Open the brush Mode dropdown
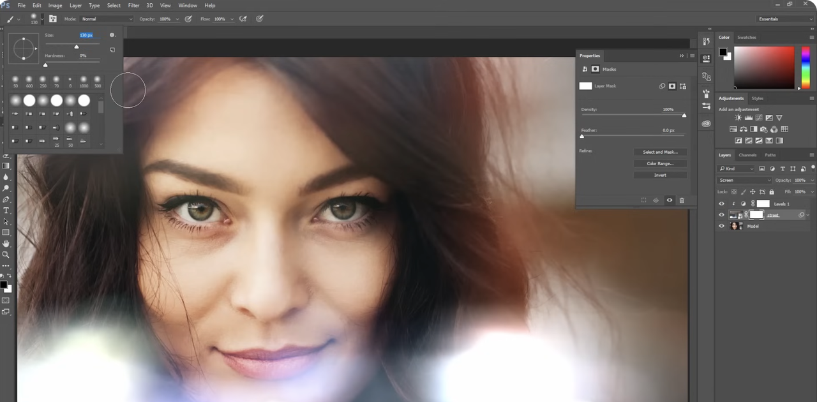This screenshot has width=817, height=402. coord(106,19)
